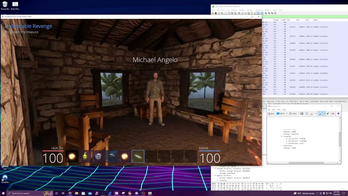Open Wireshark Analyze menu
The image size is (348, 196).
pyautogui.click(x=242, y=10)
